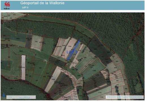Screen dimensions: 147x102
Task: Select parcel 114A next to LOT 3
Action: pos(70,46)
